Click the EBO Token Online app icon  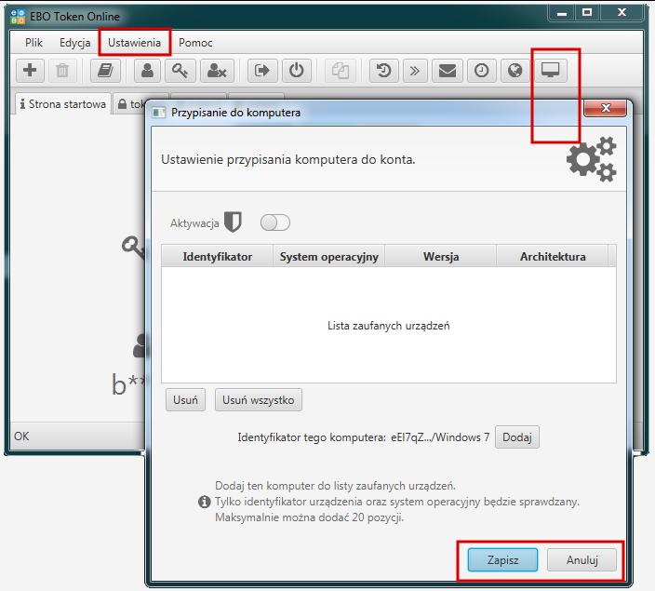tap(18, 17)
